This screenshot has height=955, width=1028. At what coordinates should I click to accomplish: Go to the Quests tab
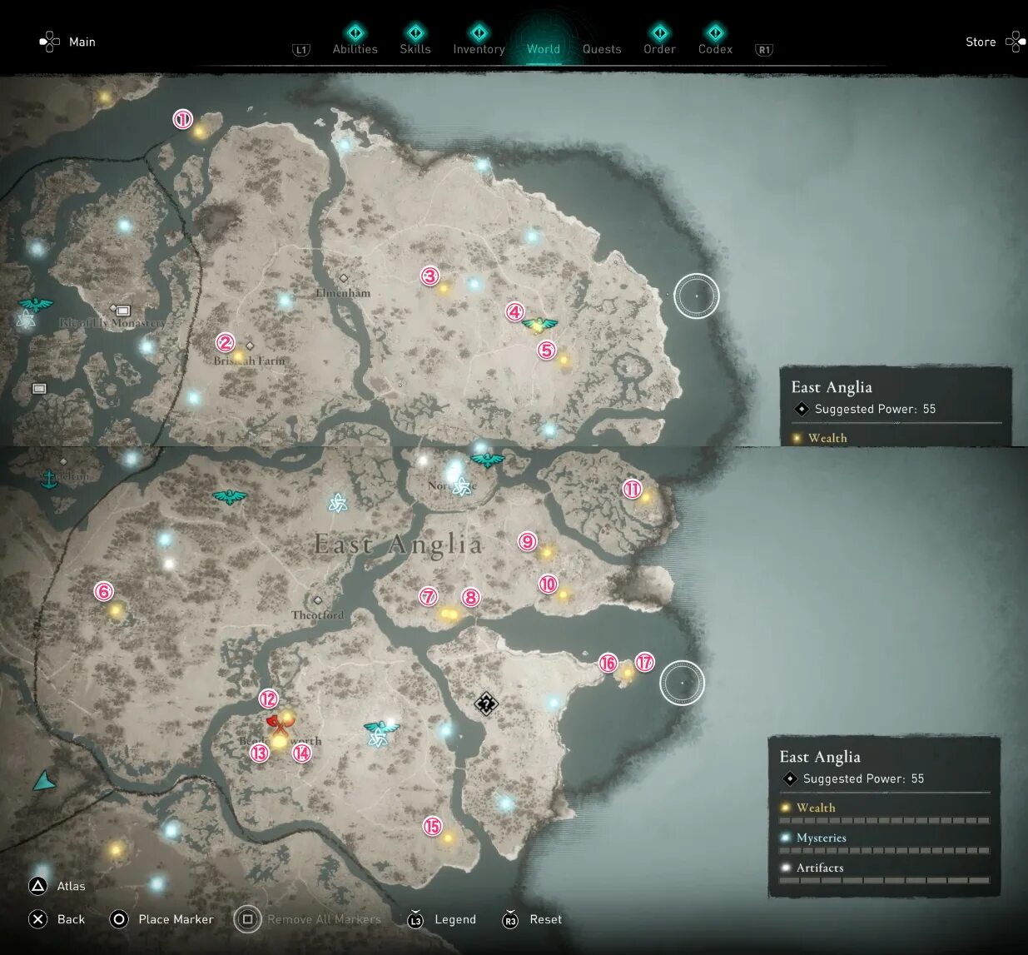click(602, 49)
